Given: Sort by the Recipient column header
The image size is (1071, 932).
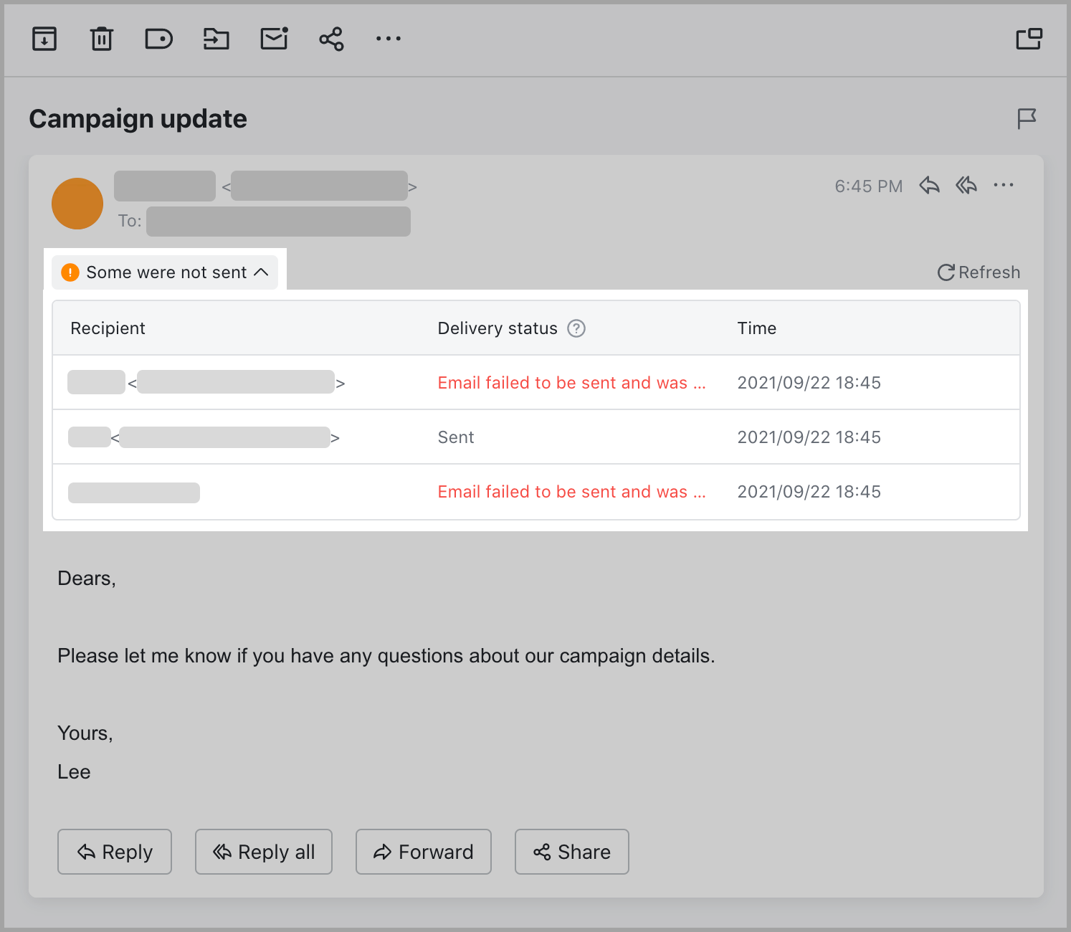Looking at the screenshot, I should [108, 328].
